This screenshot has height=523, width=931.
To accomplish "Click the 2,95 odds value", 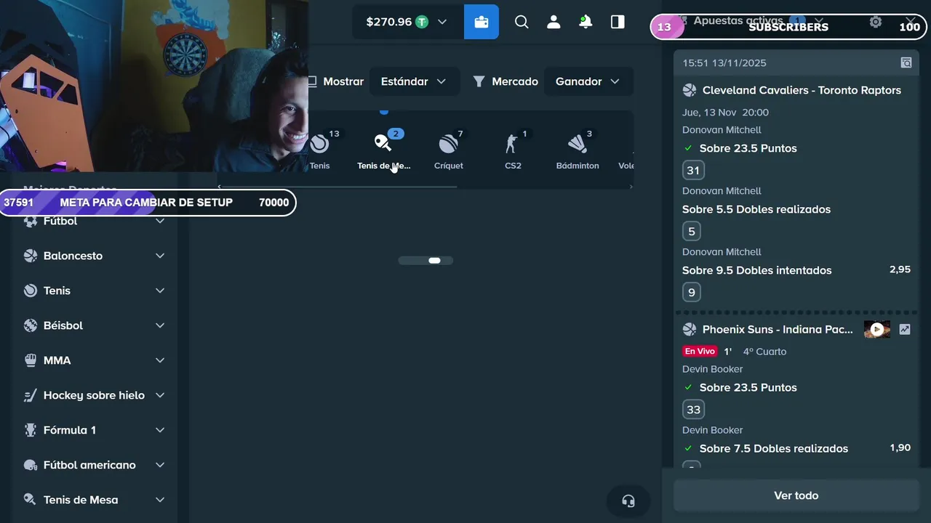I will tap(900, 269).
